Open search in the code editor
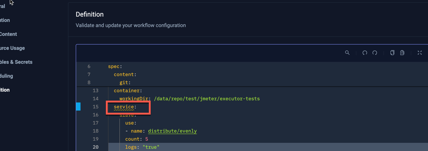Viewport: 428px width, 151px height. (347, 53)
